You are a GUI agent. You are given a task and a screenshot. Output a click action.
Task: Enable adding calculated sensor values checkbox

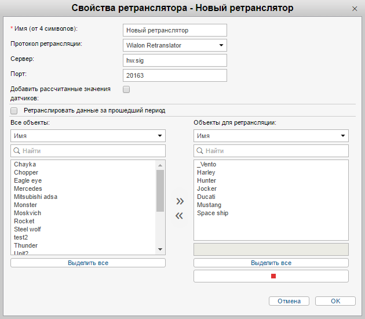point(126,89)
